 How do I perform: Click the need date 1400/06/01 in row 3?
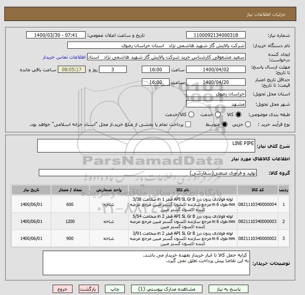tap(31, 238)
